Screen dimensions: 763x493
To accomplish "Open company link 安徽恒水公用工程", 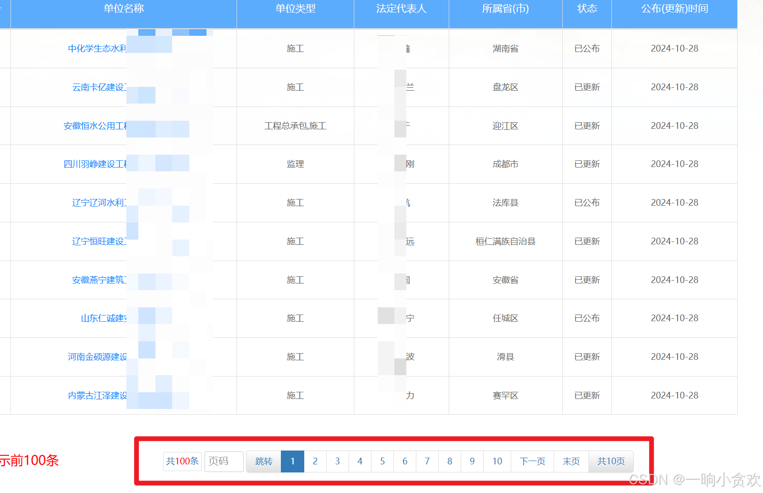I will click(95, 126).
